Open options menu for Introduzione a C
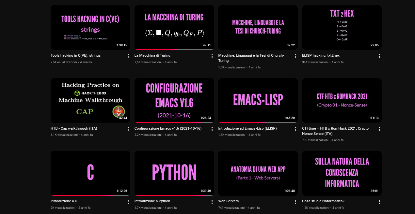 click(x=128, y=202)
